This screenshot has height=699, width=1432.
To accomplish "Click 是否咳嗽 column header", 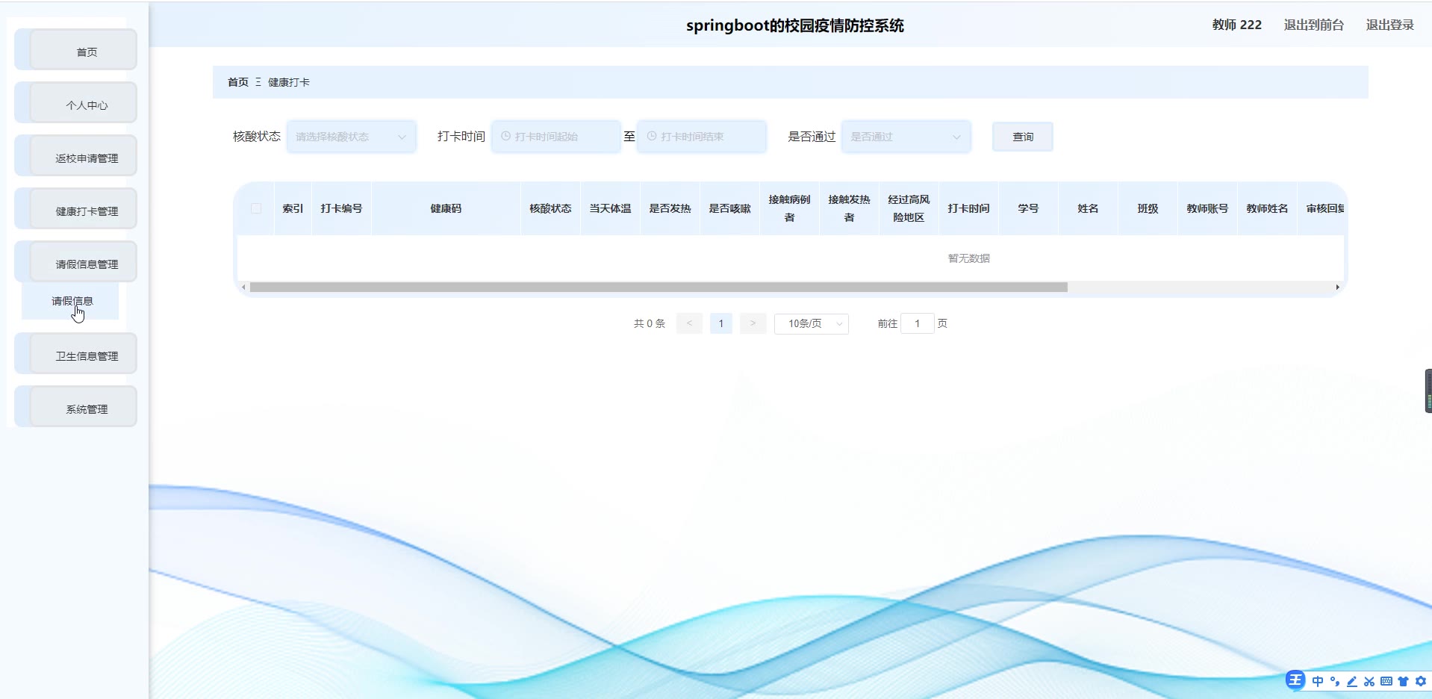I will click(x=729, y=208).
